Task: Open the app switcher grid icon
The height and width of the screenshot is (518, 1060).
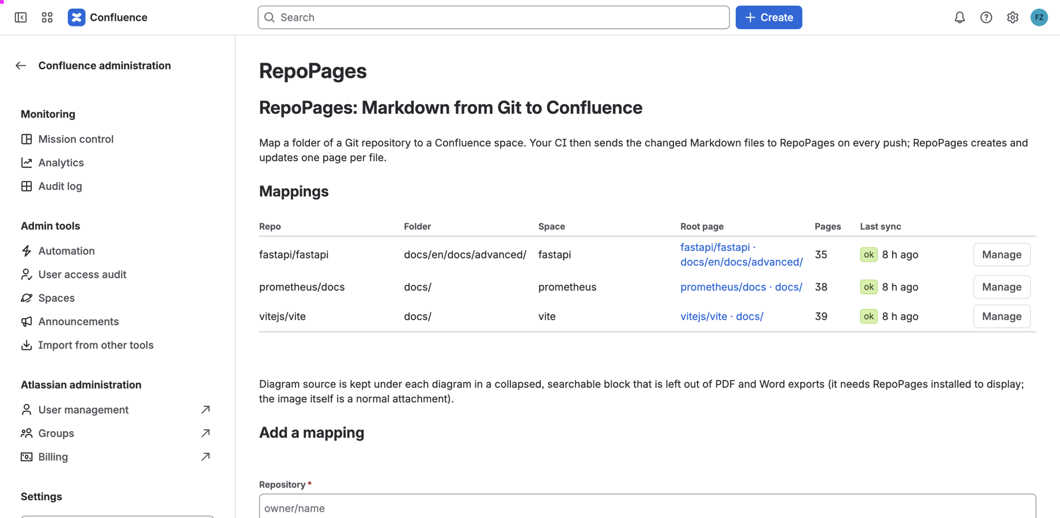Action: (47, 17)
